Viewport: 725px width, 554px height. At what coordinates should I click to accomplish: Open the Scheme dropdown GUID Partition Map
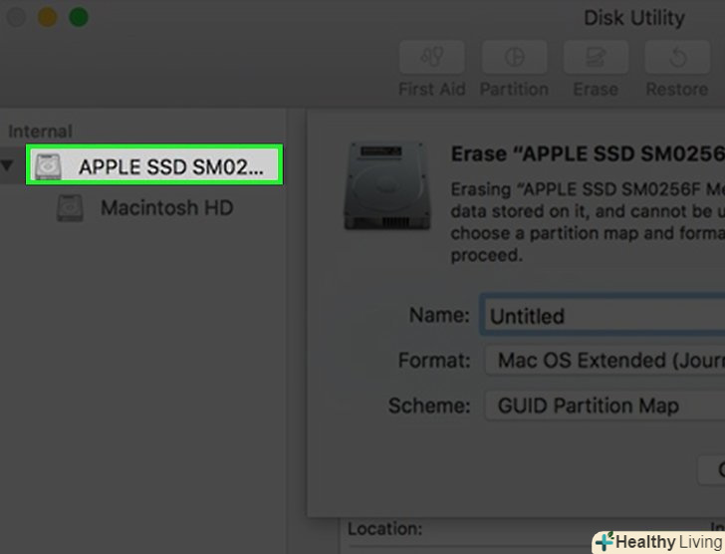click(604, 406)
